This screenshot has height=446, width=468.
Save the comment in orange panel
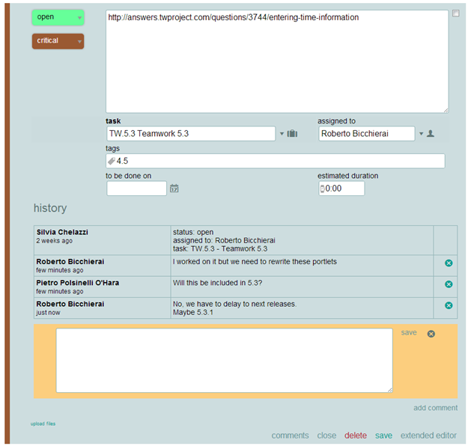409,332
